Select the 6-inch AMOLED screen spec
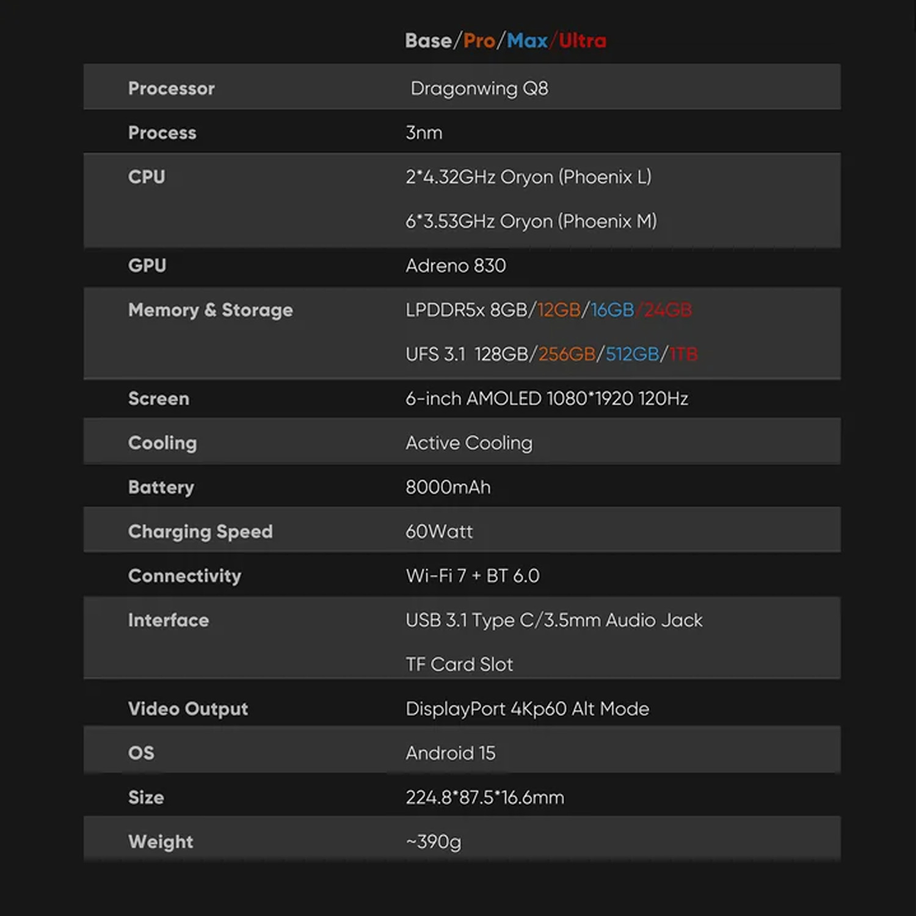 pyautogui.click(x=547, y=399)
